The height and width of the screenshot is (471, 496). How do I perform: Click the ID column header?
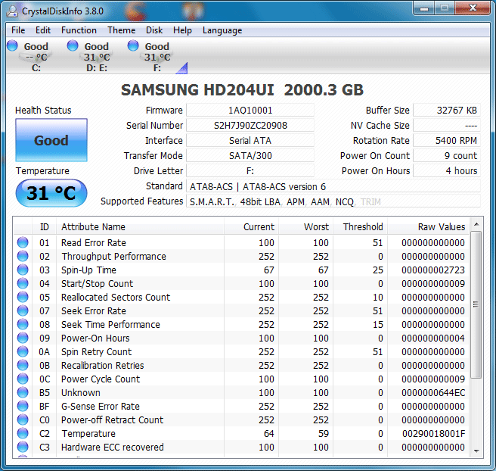click(45, 226)
